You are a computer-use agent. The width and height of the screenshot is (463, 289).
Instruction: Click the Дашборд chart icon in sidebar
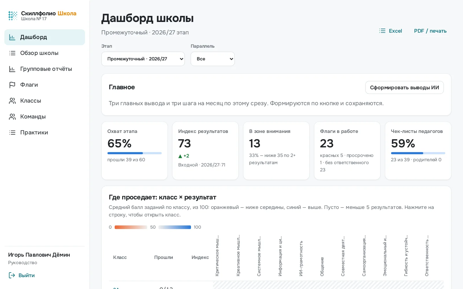click(x=12, y=37)
